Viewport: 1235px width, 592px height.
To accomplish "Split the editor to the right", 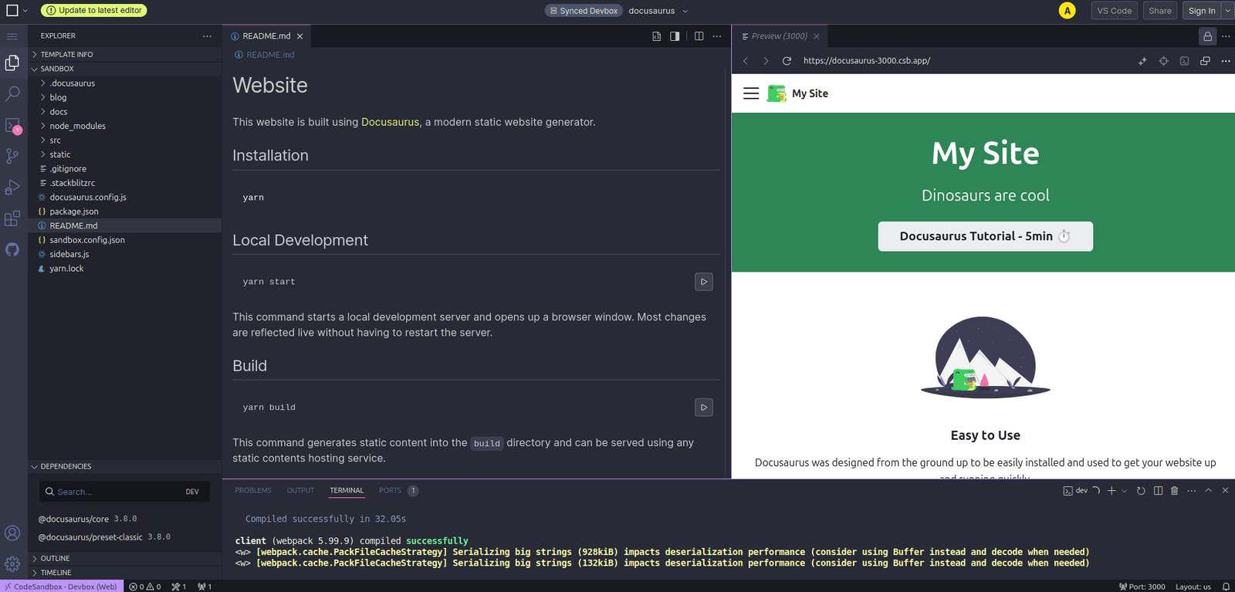I will (x=699, y=36).
